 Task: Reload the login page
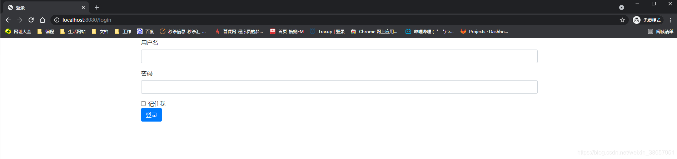31,20
